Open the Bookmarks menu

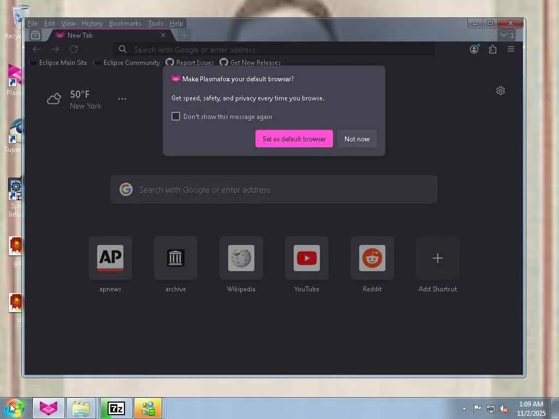pos(125,23)
